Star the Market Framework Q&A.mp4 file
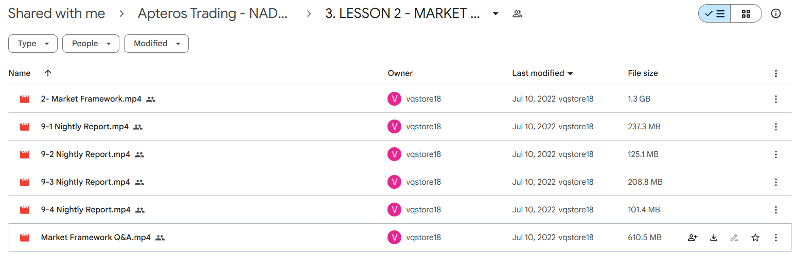This screenshot has height=256, width=796. coord(755,238)
